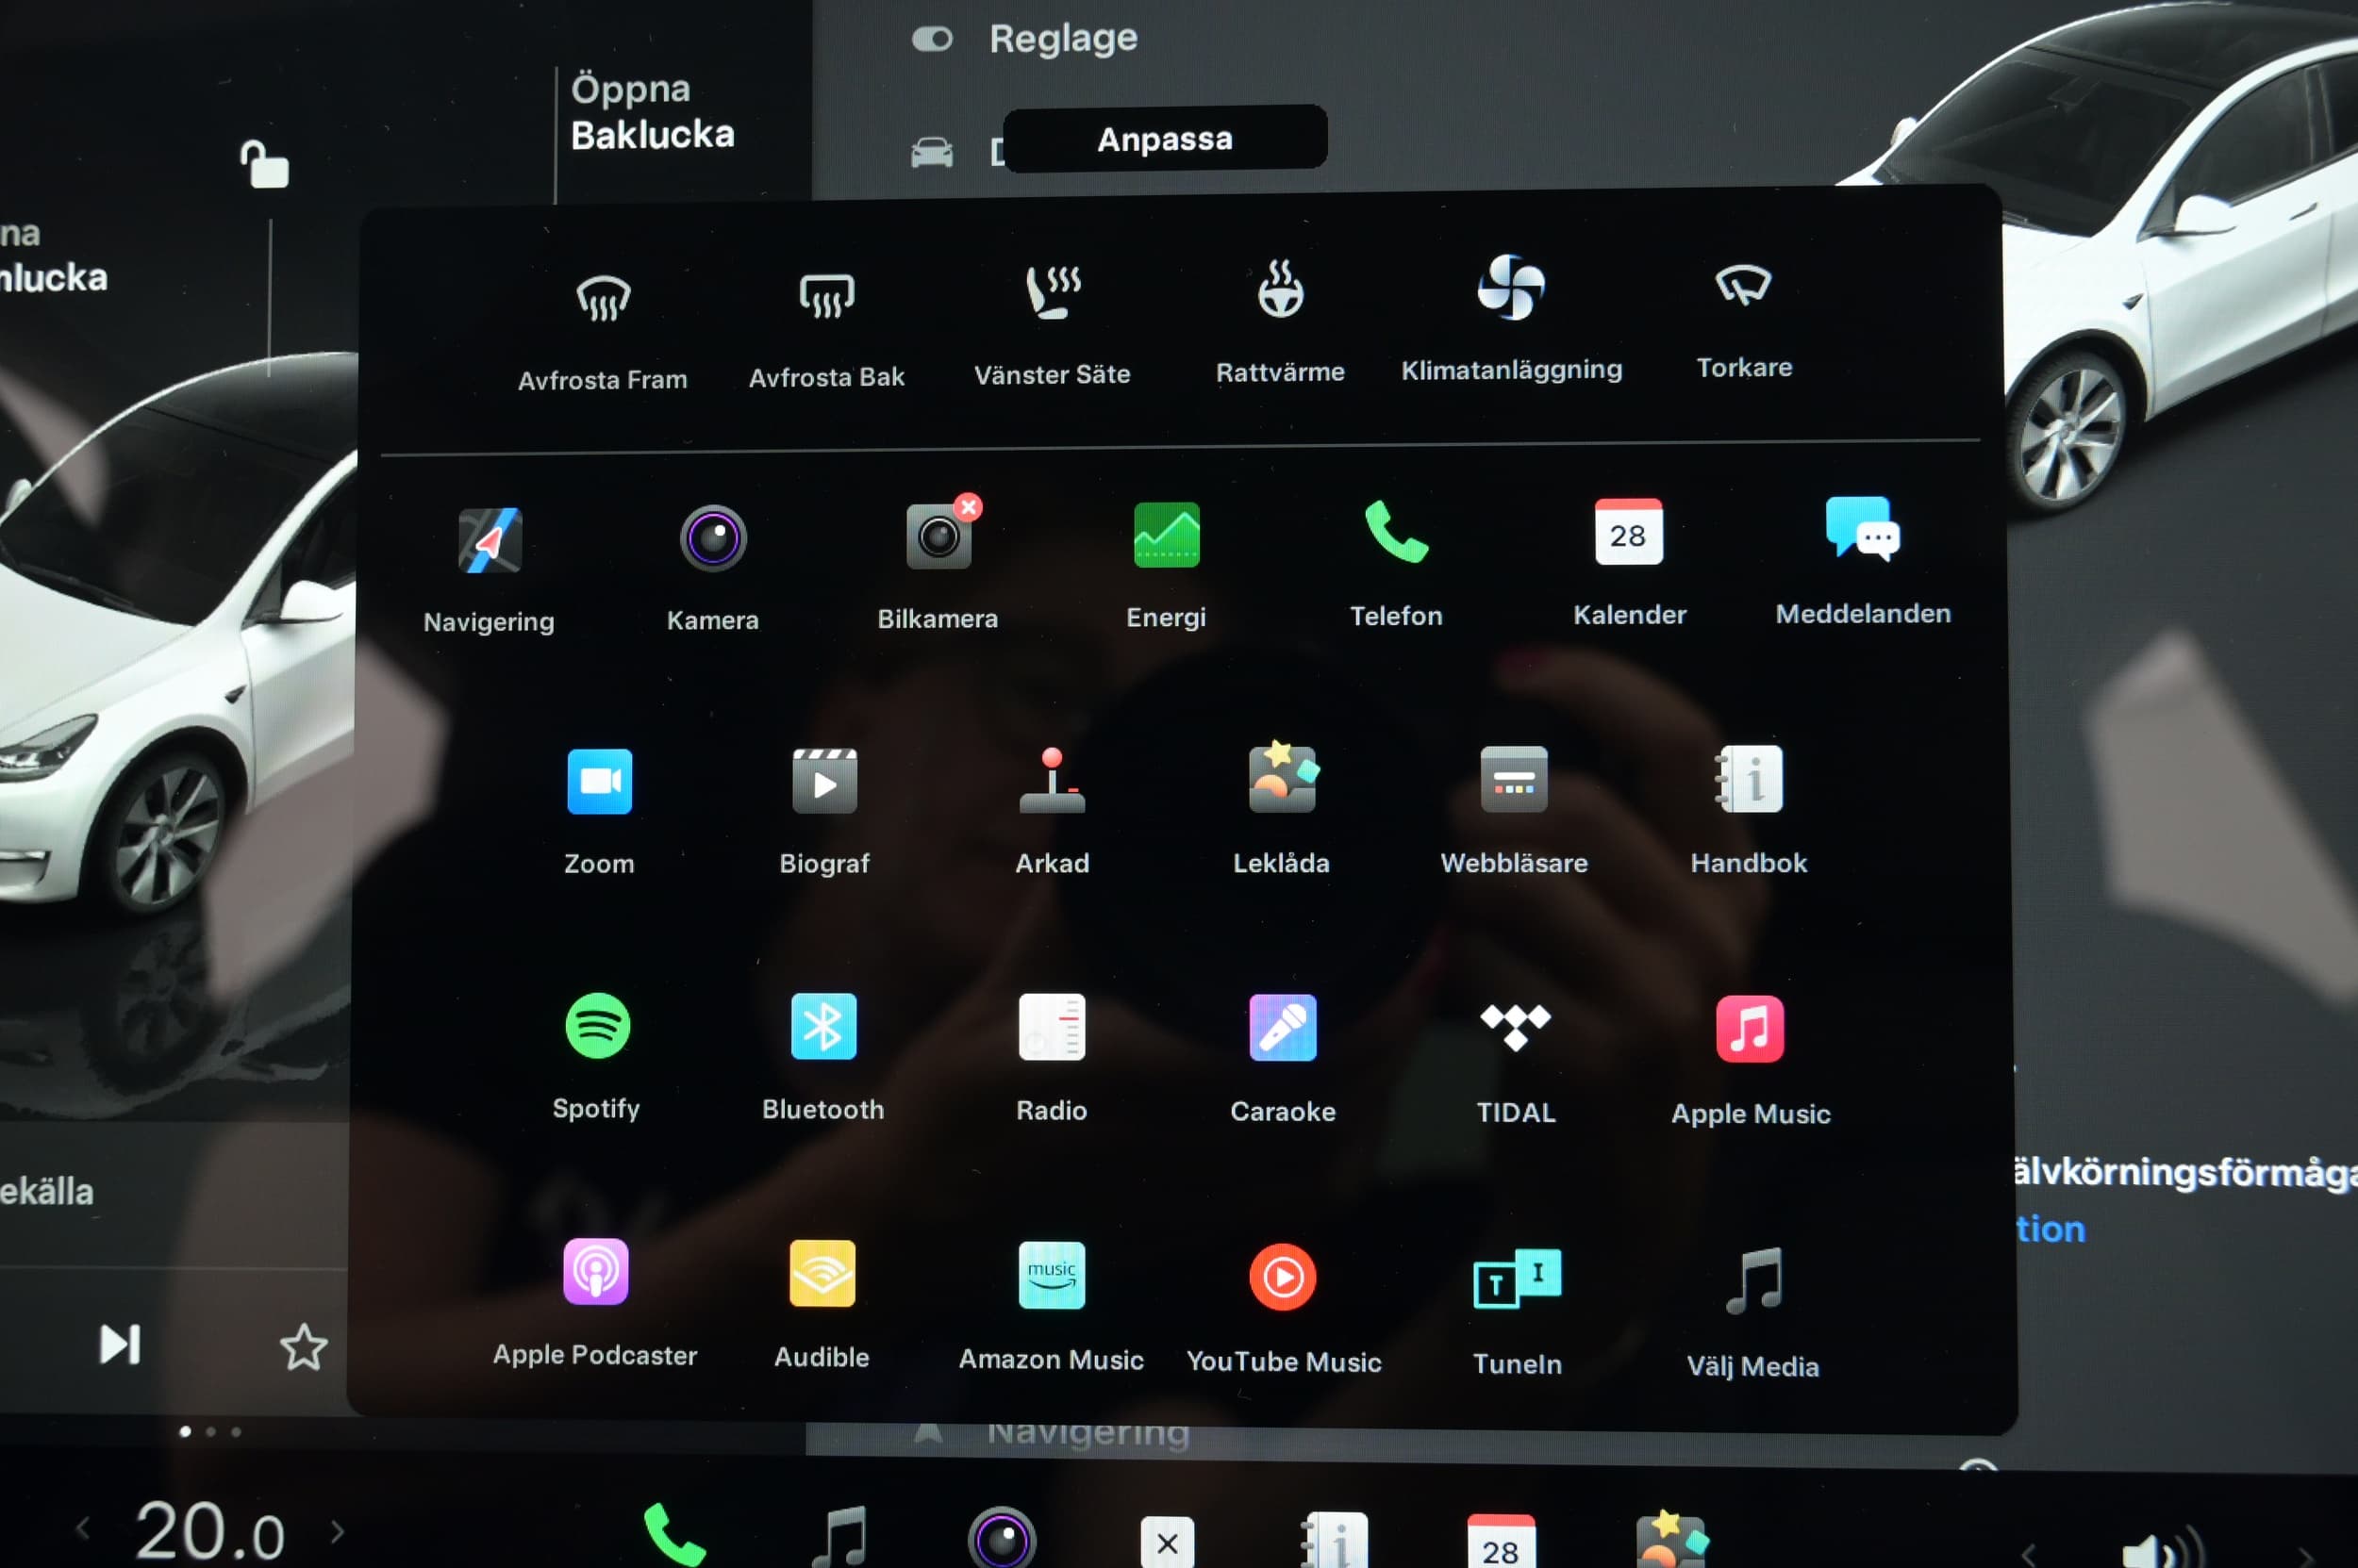
Task: Open Bilkamera dashcam app
Action: click(938, 568)
